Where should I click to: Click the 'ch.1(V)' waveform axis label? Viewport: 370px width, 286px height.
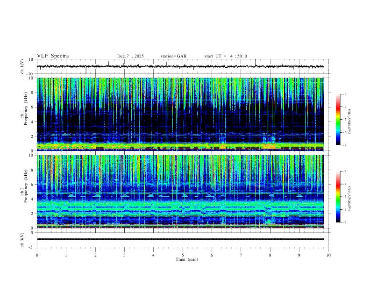coord(22,66)
